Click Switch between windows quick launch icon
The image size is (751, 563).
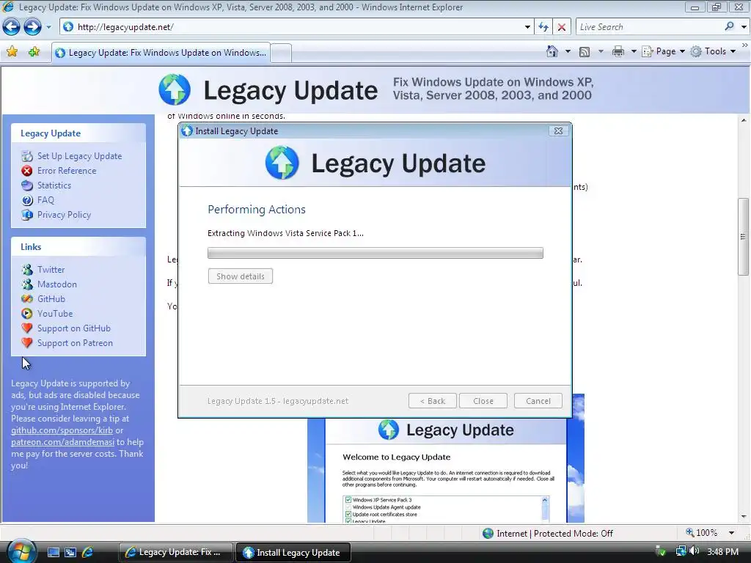coord(70,552)
